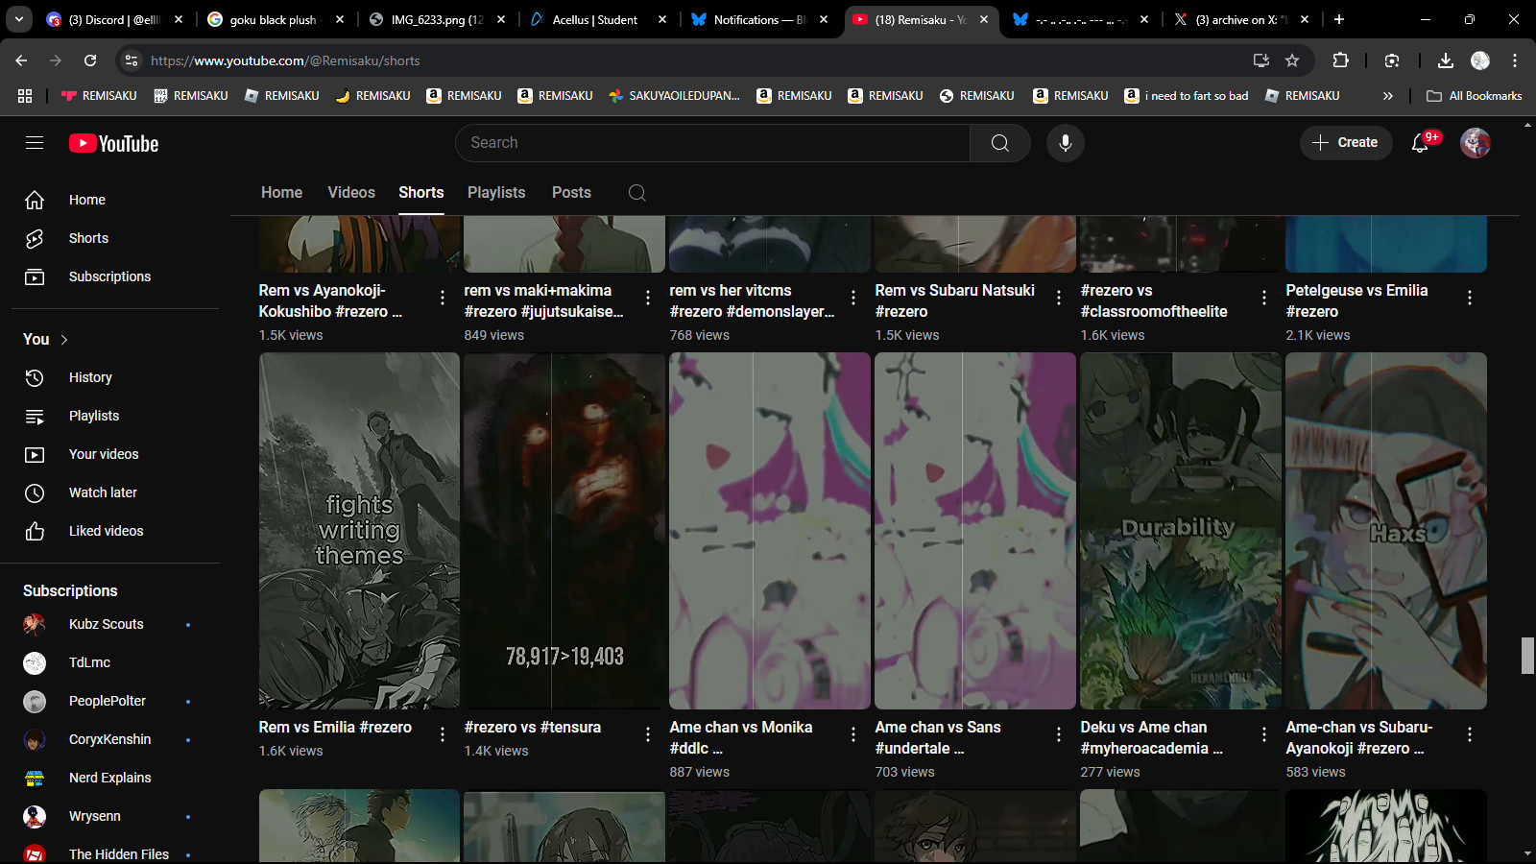Expand the You section chevron
The width and height of the screenshot is (1536, 864).
coord(64,340)
